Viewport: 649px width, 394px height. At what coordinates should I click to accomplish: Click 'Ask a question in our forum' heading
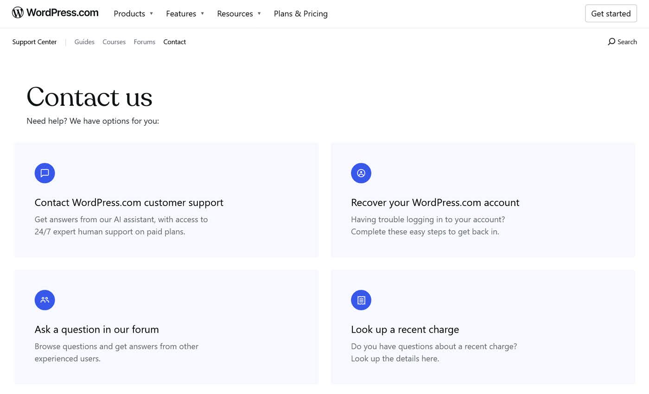(x=96, y=329)
